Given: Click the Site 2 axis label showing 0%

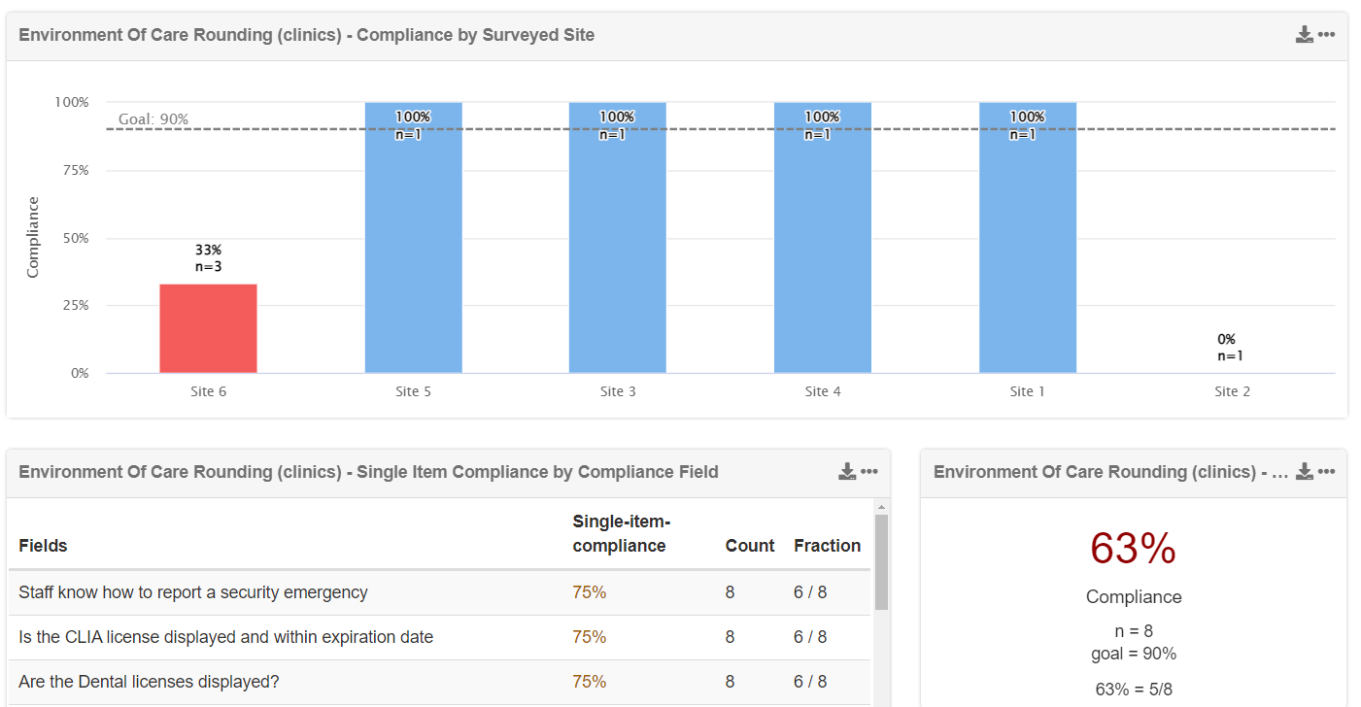Looking at the screenshot, I should (x=1231, y=390).
